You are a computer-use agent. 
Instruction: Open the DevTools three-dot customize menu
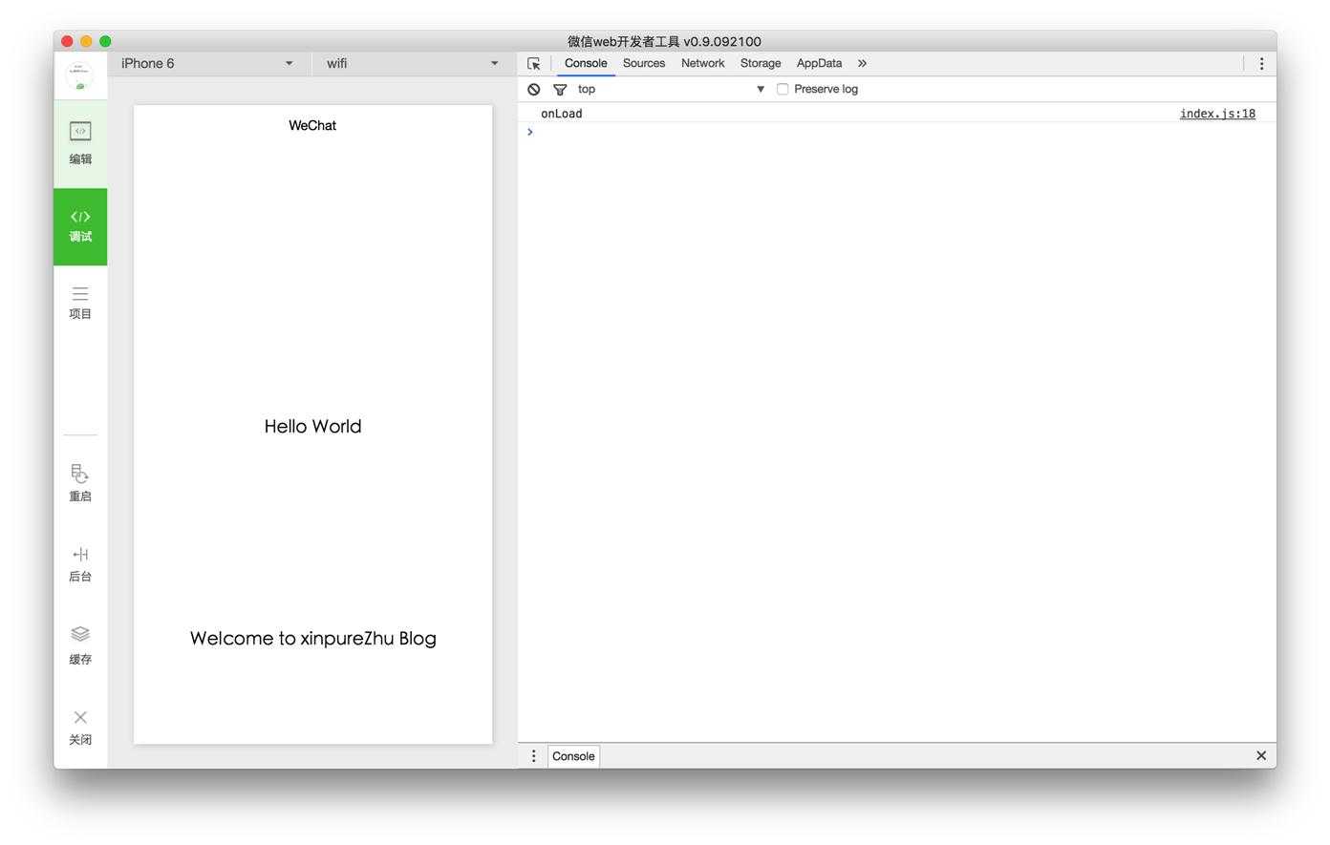coord(1261,64)
